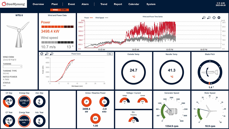The height and width of the screenshot is (129, 229).
Task: Open the TURBINE selection dropdown
Action: pos(12,66)
